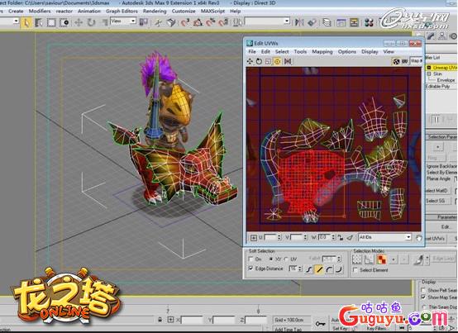This screenshot has width=458, height=333.
Task: Activate the Select and Rotate tool
Action: click(x=91, y=22)
